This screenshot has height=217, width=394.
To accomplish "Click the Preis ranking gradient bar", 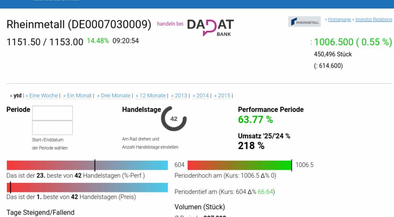I will click(87, 187).
